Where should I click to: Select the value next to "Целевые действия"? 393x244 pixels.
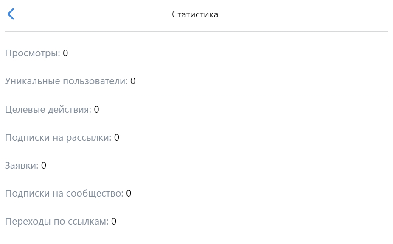tap(96, 110)
